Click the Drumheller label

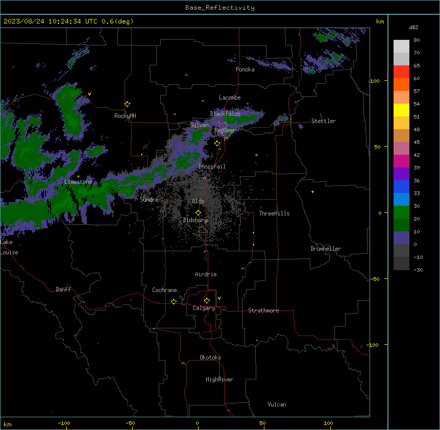tap(326, 249)
